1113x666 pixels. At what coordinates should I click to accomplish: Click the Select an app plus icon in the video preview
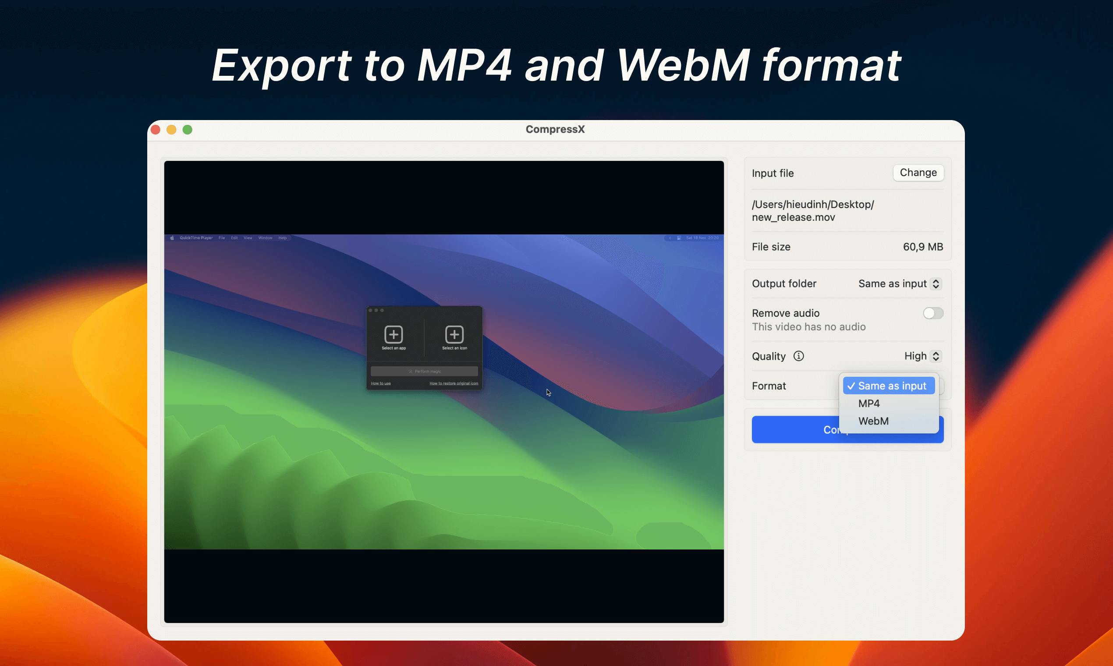[393, 334]
